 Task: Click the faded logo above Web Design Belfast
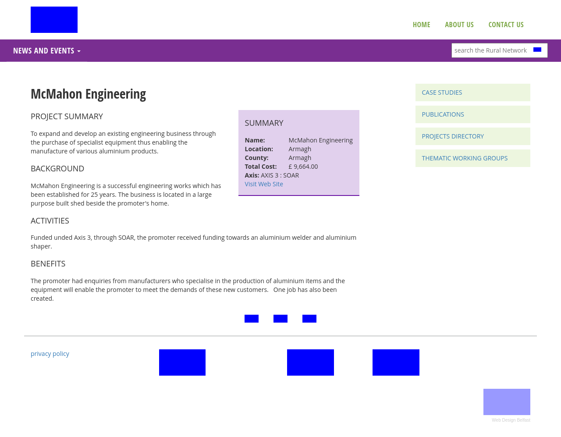point(507,402)
